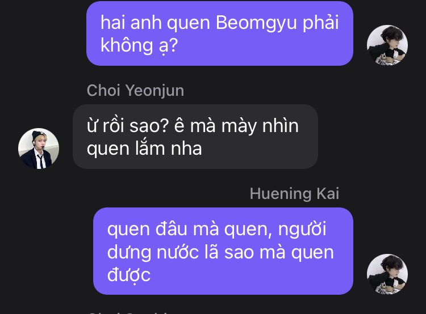Image resolution: width=426 pixels, height=314 pixels.
Task: Click the word "Beomgyu" in the first message
Action: [256, 23]
